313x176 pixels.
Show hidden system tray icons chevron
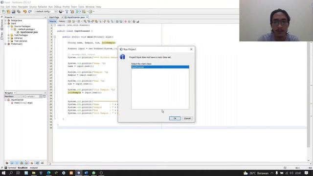tap(272, 173)
